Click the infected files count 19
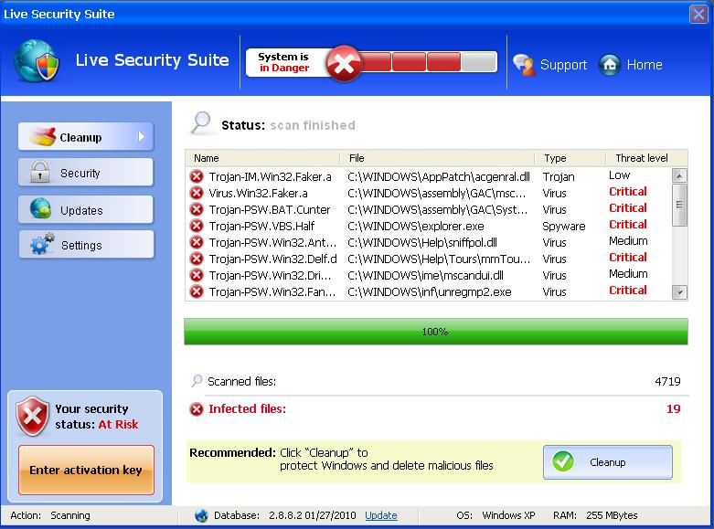This screenshot has width=714, height=529. point(674,408)
